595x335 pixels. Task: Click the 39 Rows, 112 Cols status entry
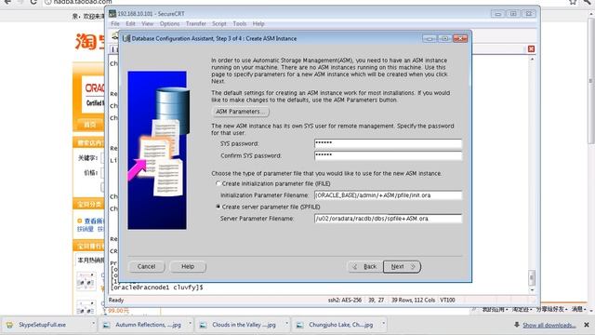click(x=413, y=300)
